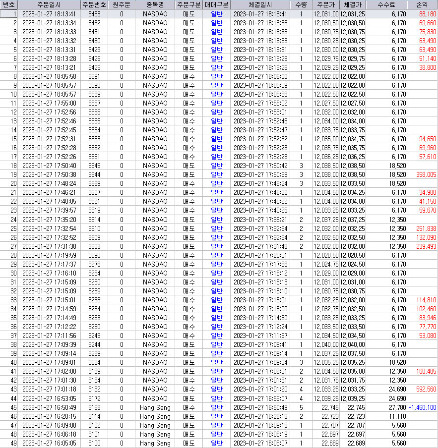Click profit value 41,150

428,201
